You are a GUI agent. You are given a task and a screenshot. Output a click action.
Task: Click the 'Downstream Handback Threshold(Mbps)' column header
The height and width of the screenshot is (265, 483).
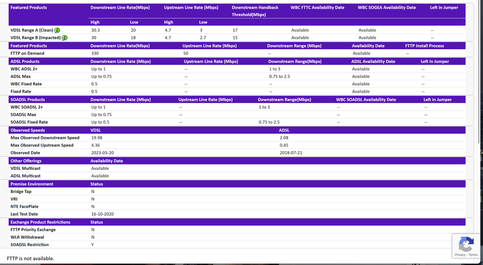coord(255,11)
